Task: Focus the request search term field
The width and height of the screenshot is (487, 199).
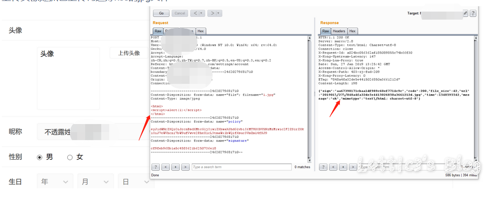Action: pyautogui.click(x=242, y=167)
